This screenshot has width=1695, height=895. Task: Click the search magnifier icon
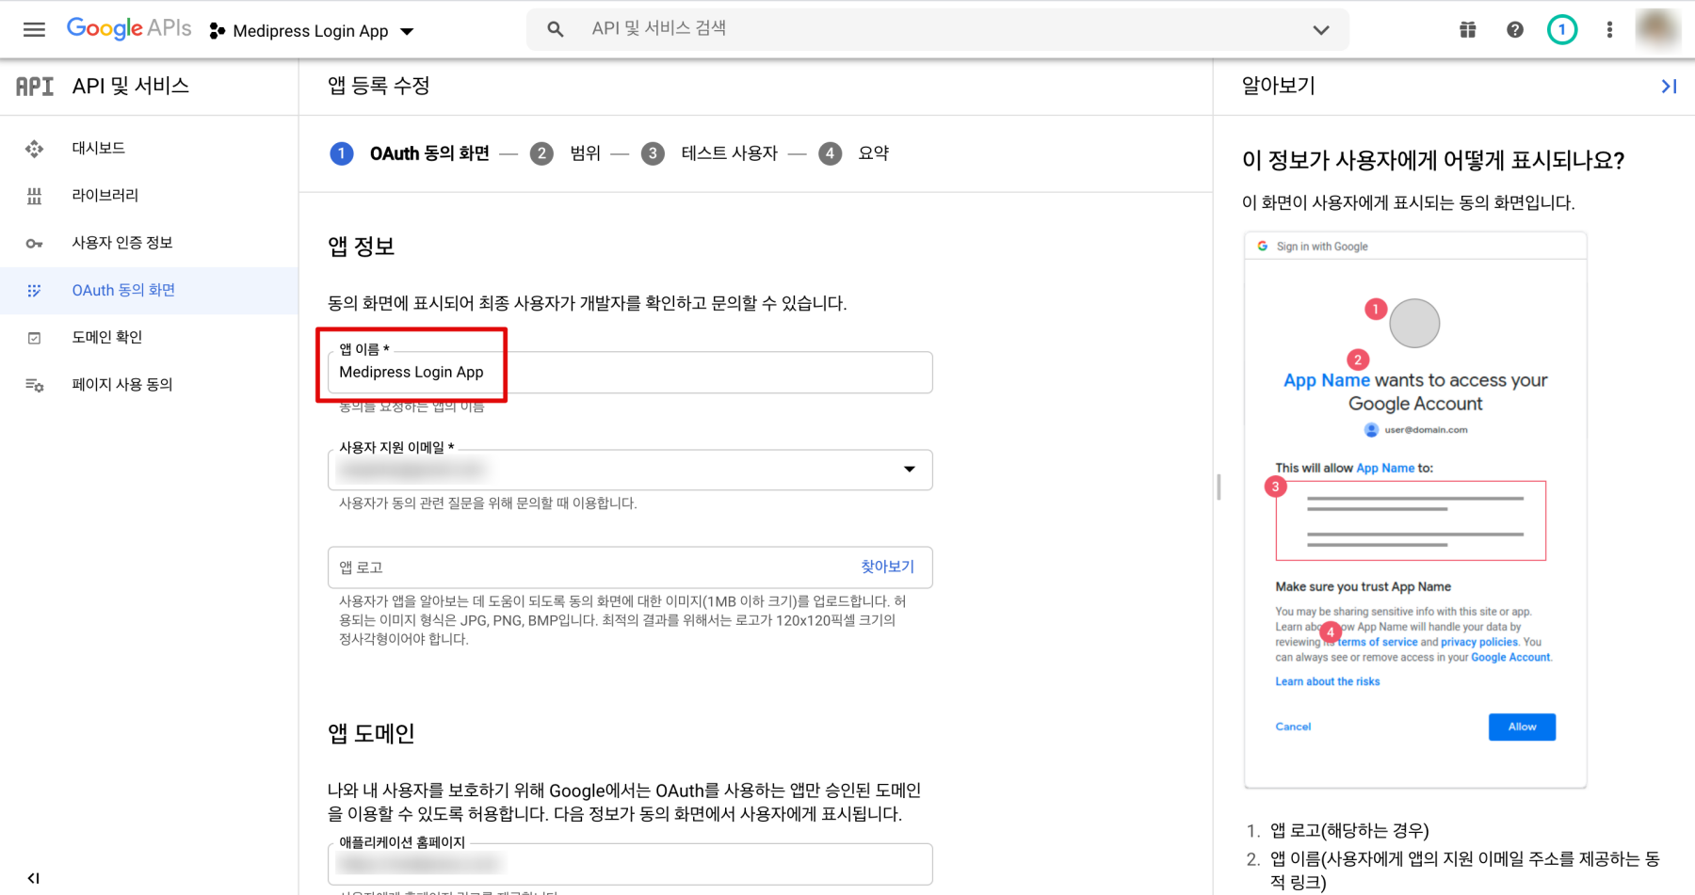[x=556, y=29]
